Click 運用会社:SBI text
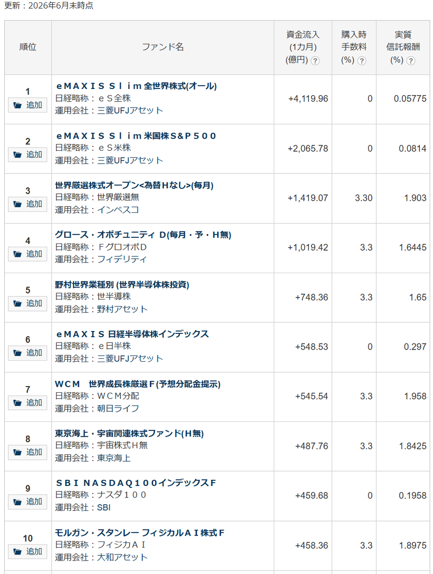This screenshot has height=574, width=433. [83, 508]
